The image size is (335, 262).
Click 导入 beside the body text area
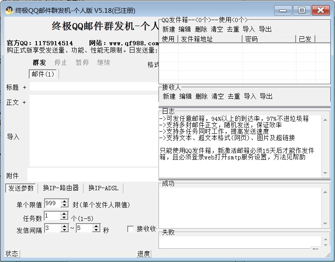13,137
